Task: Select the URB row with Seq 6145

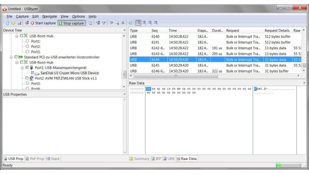Action: [215, 65]
